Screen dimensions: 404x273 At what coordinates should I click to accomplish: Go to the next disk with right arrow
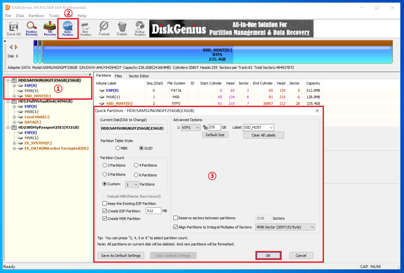click(x=16, y=47)
